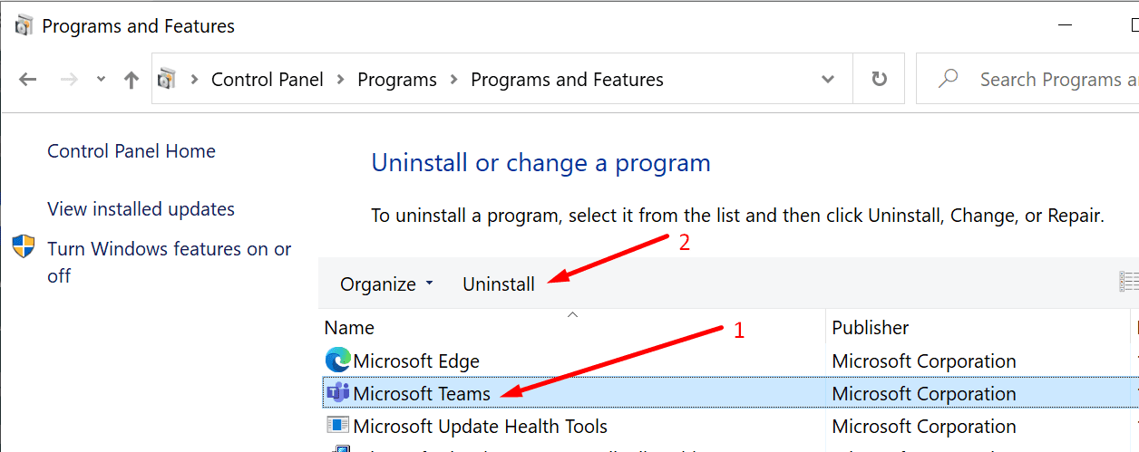Click the search magnifier icon
The image size is (1139, 452).
coord(949,80)
